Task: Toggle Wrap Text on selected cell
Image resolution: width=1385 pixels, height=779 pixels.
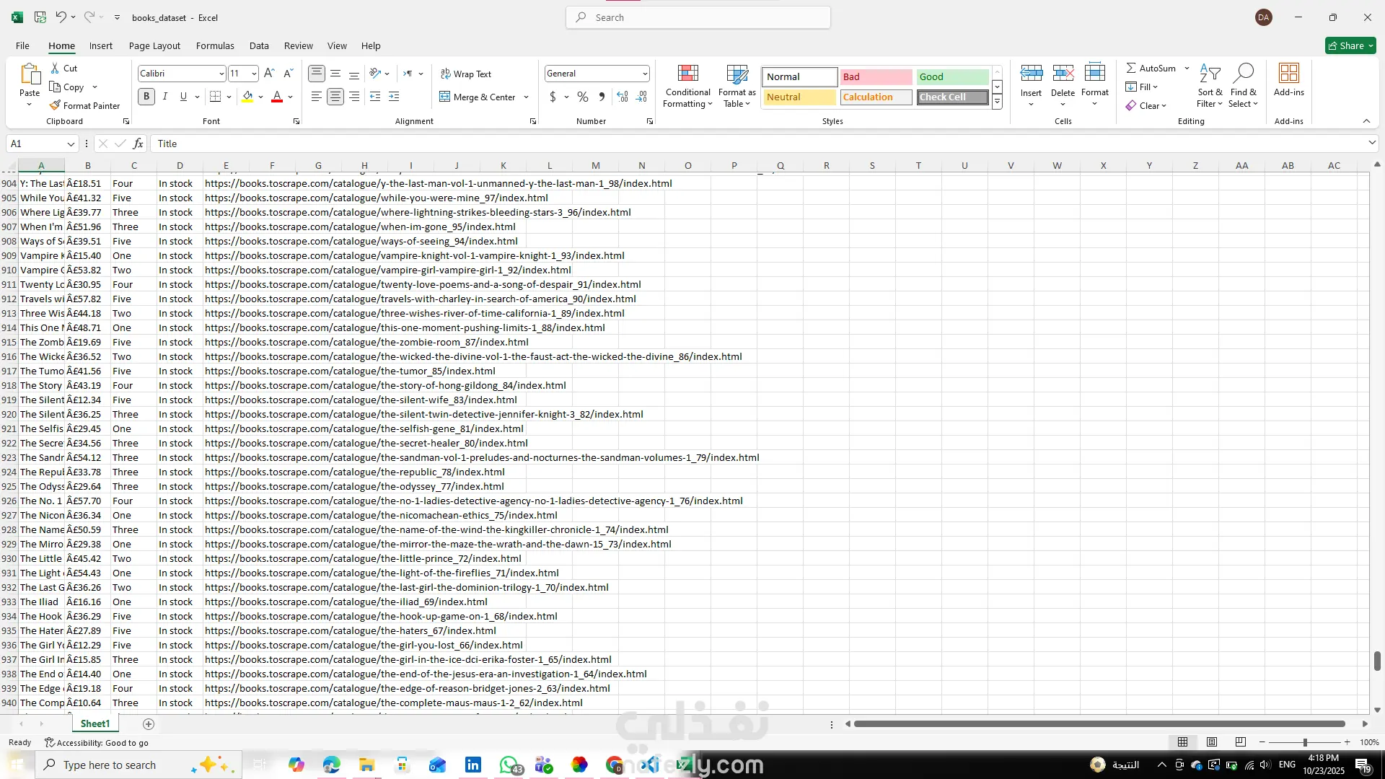Action: pyautogui.click(x=466, y=74)
